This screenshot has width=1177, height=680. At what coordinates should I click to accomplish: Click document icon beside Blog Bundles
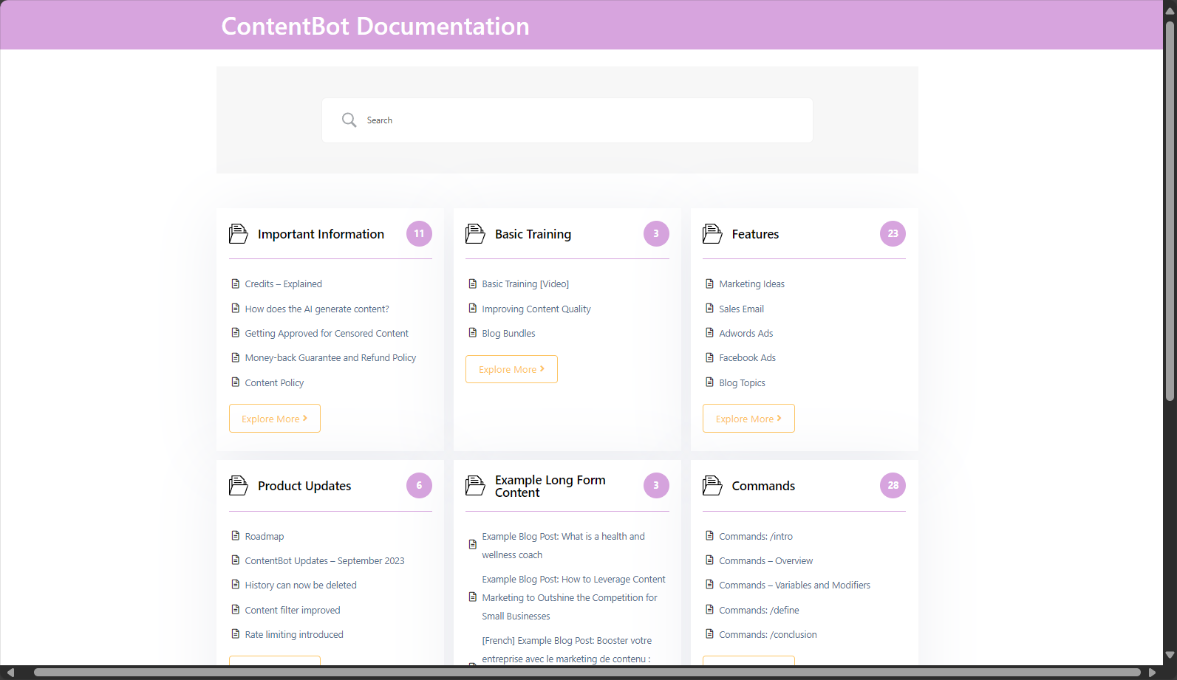473,332
